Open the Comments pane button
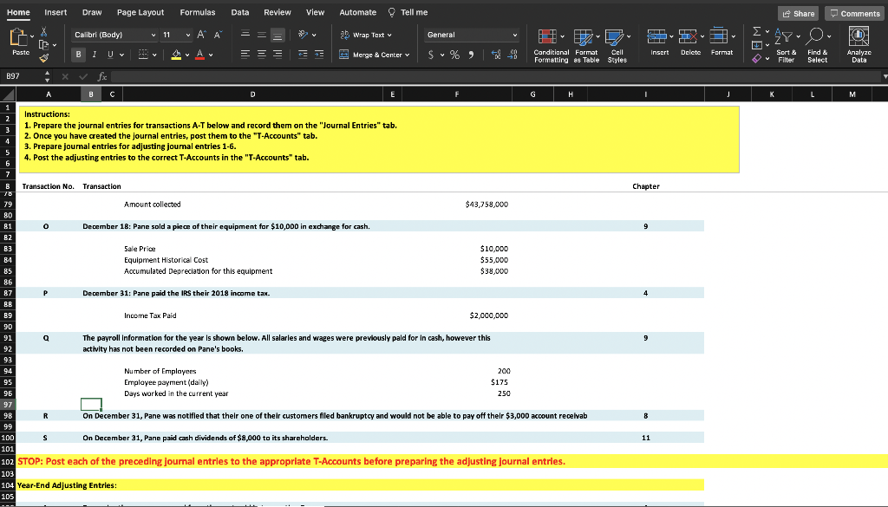This screenshot has width=888, height=507. coord(854,13)
